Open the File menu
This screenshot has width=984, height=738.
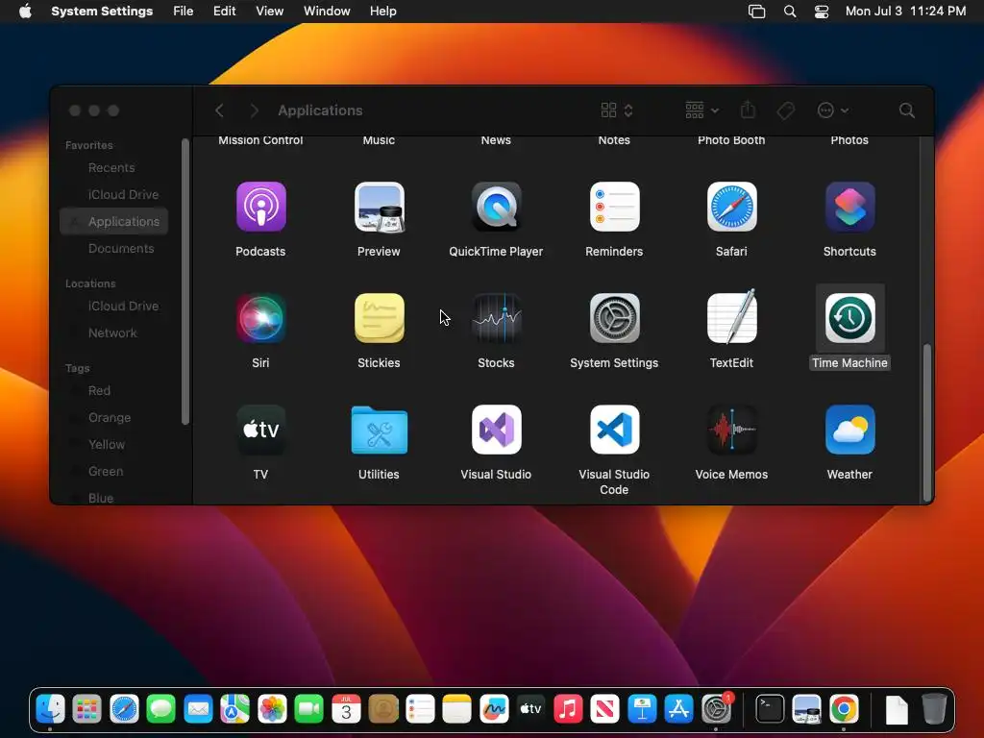click(x=184, y=11)
